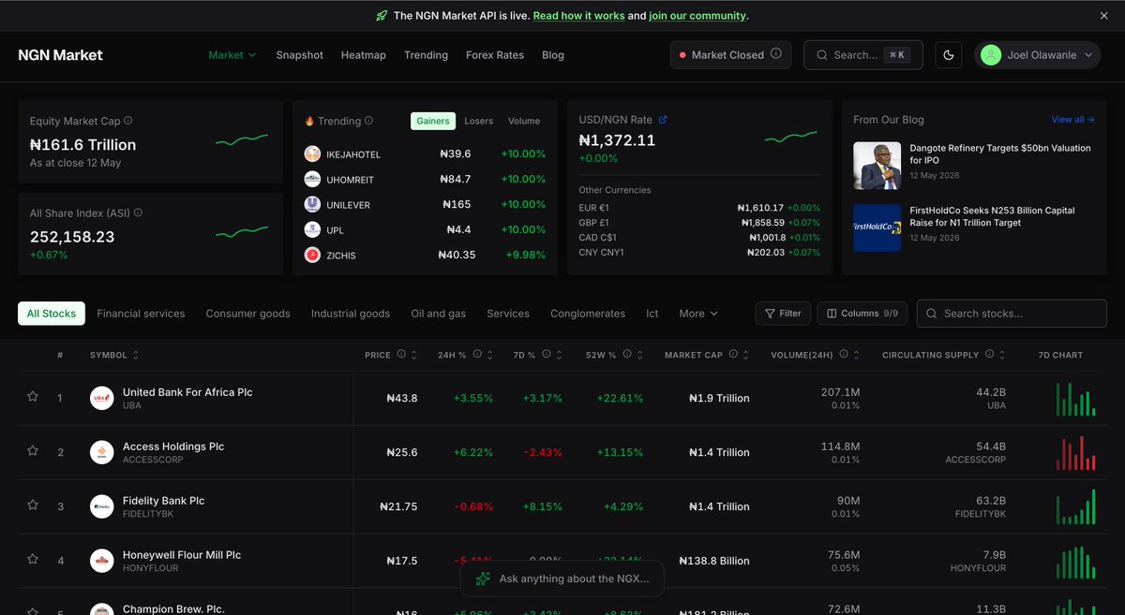Image resolution: width=1125 pixels, height=615 pixels.
Task: Click the info icon next to Equity Market Cap
Action: tap(127, 121)
